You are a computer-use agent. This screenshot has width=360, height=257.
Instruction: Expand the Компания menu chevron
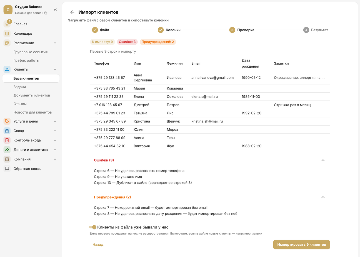coord(55,159)
